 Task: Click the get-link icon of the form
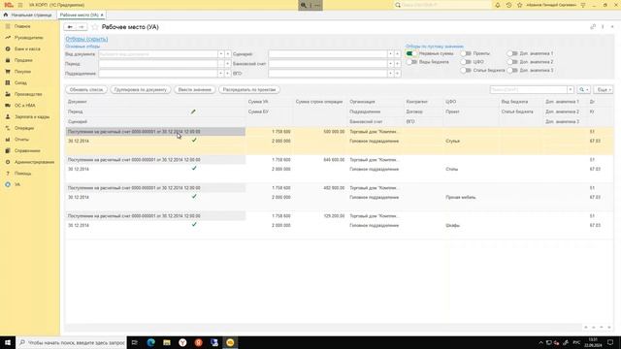coord(593,26)
